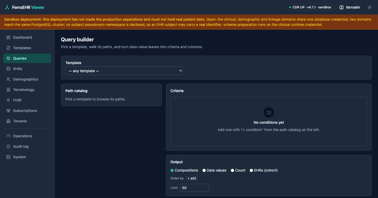This screenshot has width=378, height=198.
Task: Click the Query builder heading
Action: (77, 39)
